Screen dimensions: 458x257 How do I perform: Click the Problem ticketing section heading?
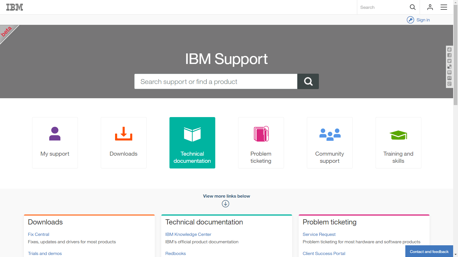pos(329,222)
